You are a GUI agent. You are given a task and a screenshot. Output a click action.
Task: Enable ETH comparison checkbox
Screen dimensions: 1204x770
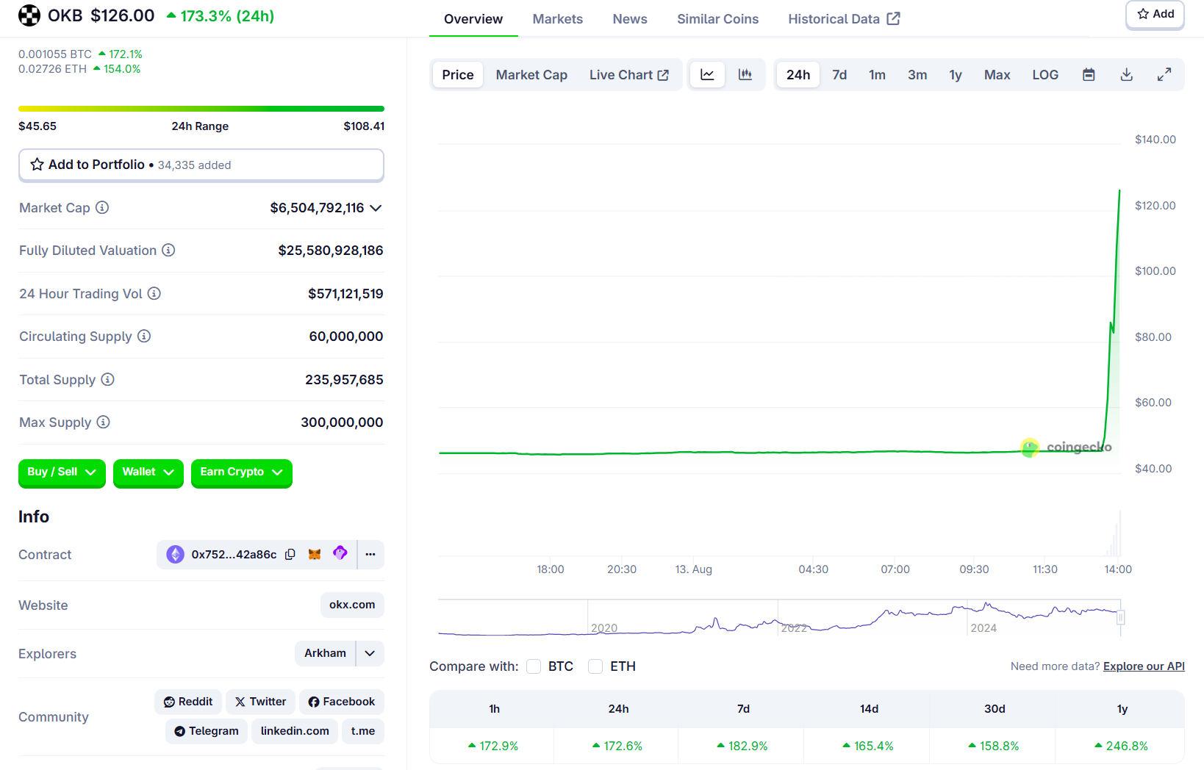coord(595,666)
